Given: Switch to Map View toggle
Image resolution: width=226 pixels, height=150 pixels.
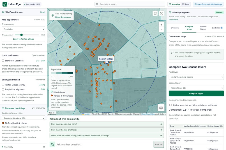Looking at the screenshot, I should click(x=174, y=4).
